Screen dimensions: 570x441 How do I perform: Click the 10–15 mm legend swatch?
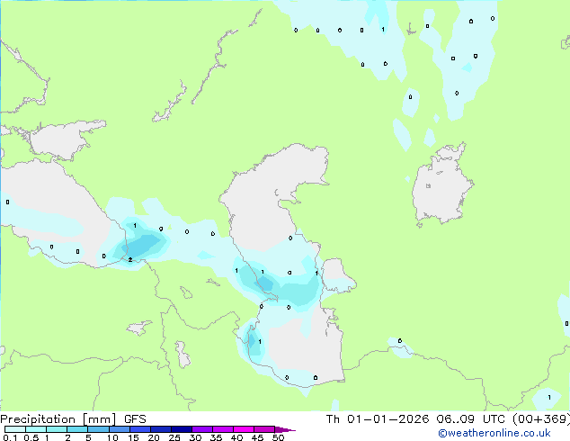(120, 429)
